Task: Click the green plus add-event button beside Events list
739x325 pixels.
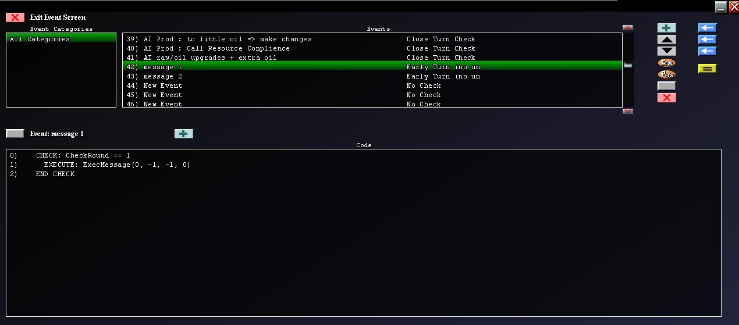Action: click(667, 28)
